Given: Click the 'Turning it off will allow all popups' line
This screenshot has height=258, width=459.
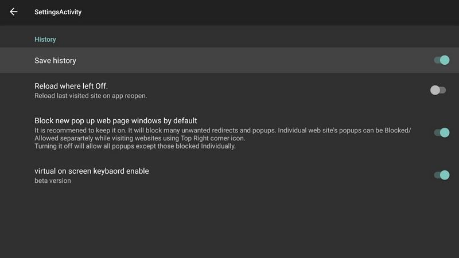Looking at the screenshot, I should (135, 146).
